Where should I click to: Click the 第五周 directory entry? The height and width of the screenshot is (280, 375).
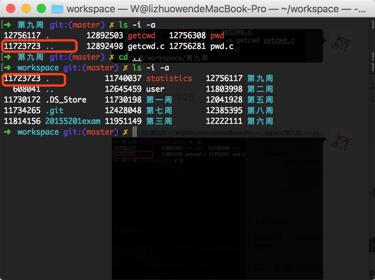tap(260, 100)
